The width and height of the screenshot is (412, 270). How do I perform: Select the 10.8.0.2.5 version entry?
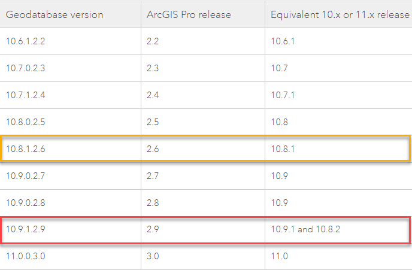click(25, 122)
